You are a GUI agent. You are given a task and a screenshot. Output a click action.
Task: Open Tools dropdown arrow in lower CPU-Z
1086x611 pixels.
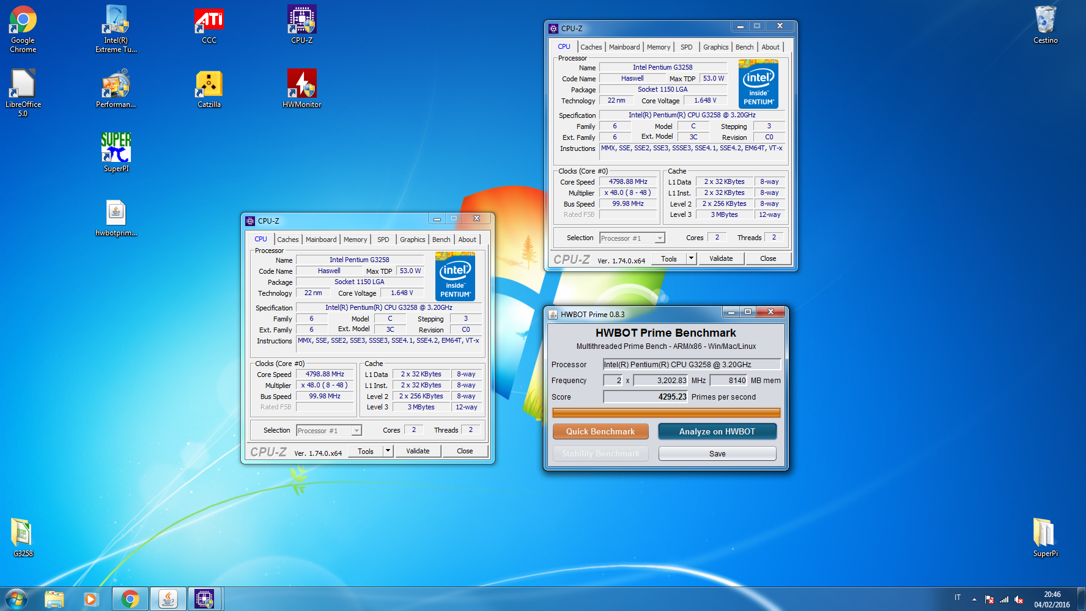(x=388, y=451)
